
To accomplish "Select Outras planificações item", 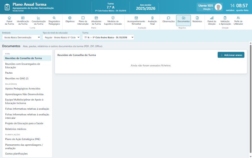I will [27, 154].
